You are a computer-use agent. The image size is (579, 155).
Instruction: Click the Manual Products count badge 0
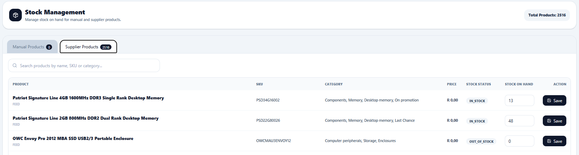(x=49, y=47)
